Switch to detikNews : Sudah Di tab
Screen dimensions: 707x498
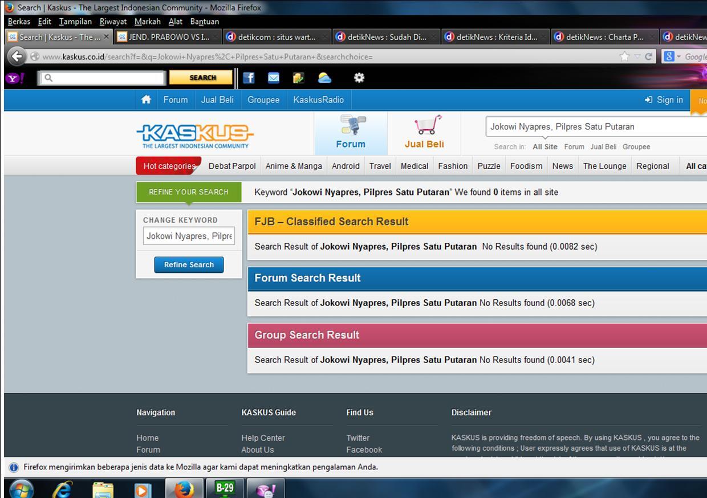(x=387, y=37)
